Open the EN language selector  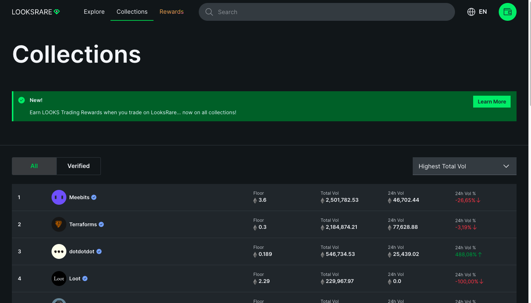[x=482, y=12]
